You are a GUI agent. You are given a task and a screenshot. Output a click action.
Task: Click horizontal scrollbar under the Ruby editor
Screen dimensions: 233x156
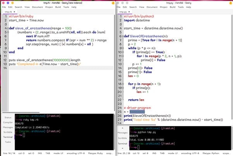[x=21, y=113]
